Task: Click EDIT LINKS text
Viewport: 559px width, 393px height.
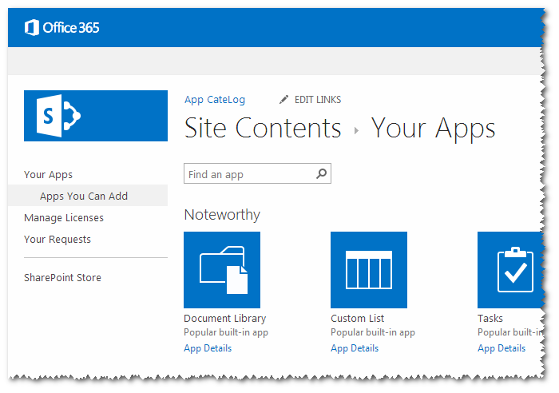Action: (318, 100)
